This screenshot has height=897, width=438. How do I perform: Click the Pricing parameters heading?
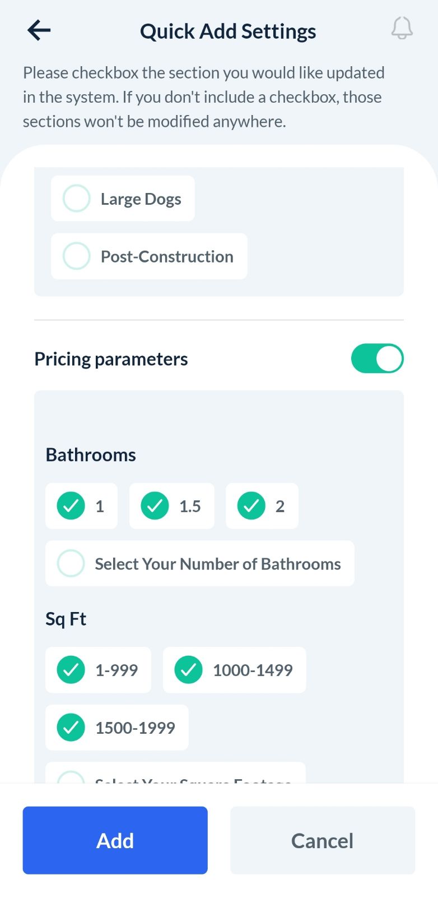pos(111,359)
